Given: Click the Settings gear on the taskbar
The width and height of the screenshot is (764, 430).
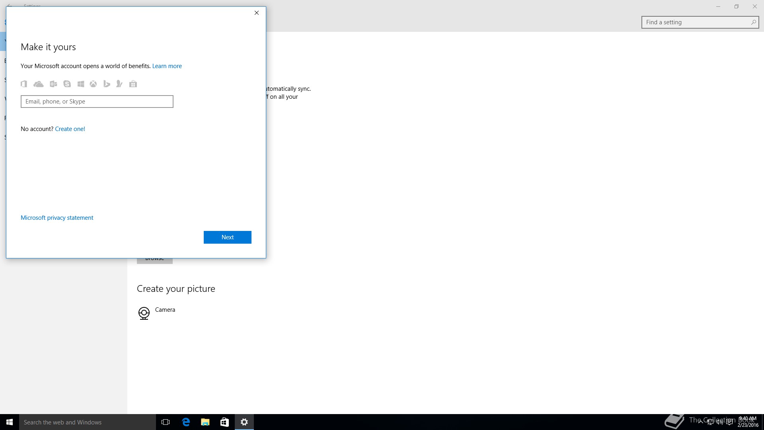Looking at the screenshot, I should (244, 422).
